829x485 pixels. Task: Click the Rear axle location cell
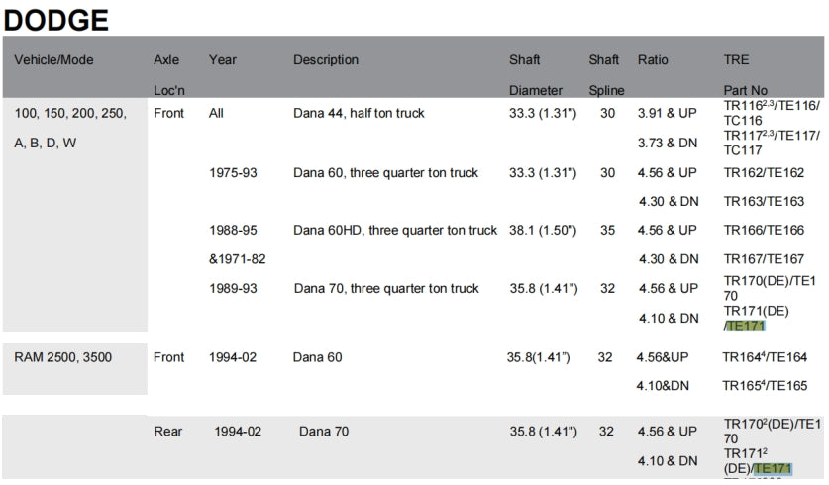(x=168, y=432)
